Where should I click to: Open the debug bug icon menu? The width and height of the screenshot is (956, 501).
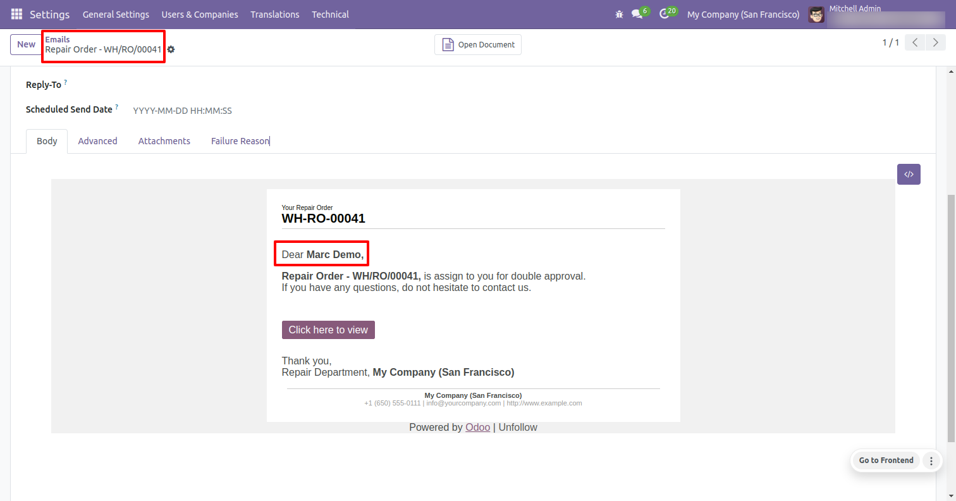pyautogui.click(x=619, y=14)
